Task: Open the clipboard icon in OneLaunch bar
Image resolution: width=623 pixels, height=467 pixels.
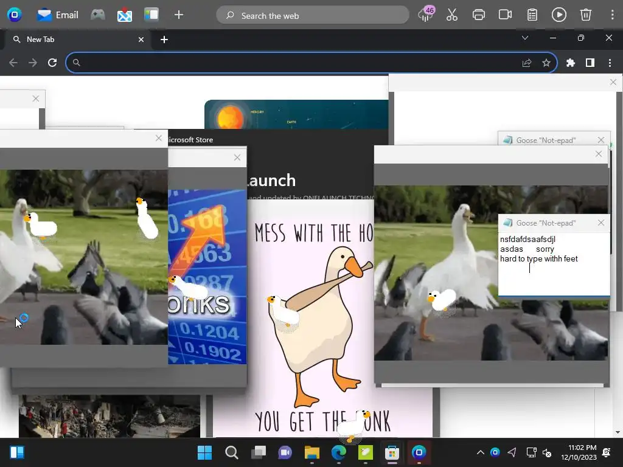Action: 532,15
